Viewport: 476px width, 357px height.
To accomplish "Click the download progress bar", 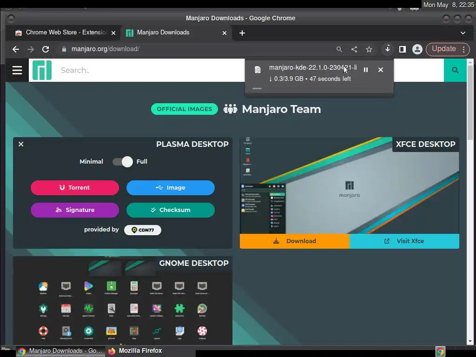I will 319,89.
